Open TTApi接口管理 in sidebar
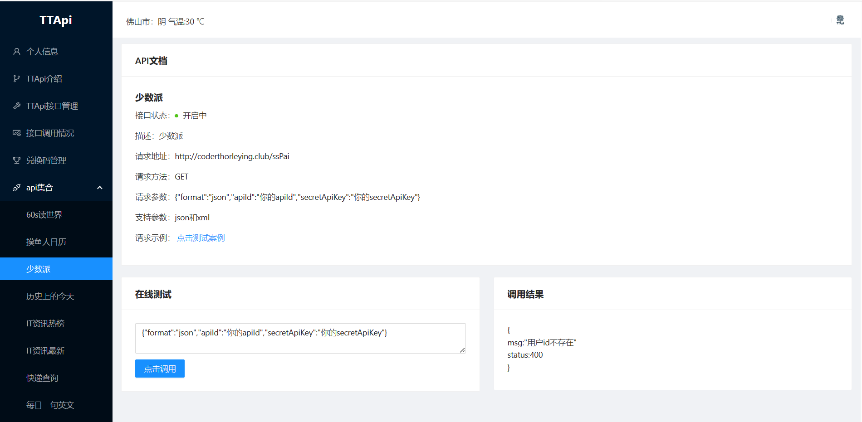The height and width of the screenshot is (422, 862). [x=56, y=106]
